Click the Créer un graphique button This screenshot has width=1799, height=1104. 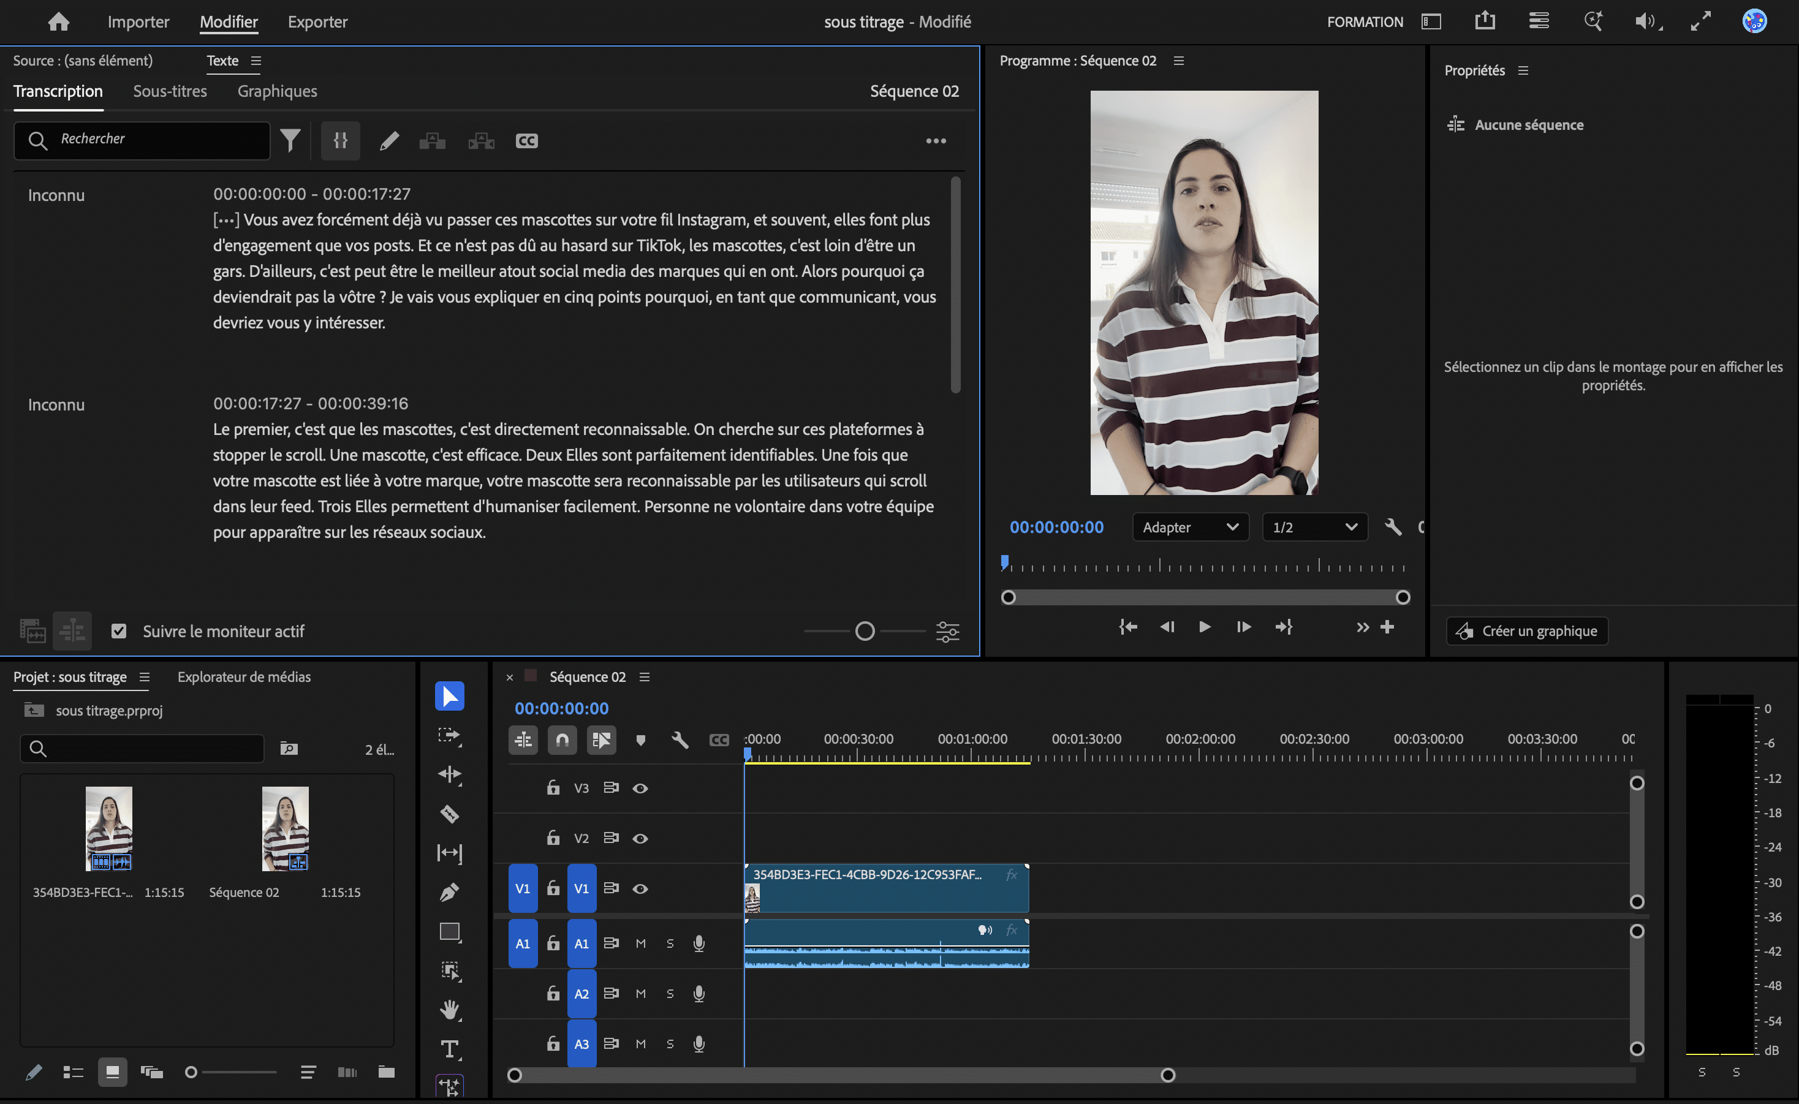tap(1528, 631)
